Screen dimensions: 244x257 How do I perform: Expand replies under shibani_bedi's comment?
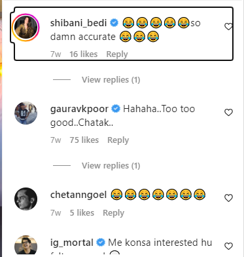click(x=111, y=80)
